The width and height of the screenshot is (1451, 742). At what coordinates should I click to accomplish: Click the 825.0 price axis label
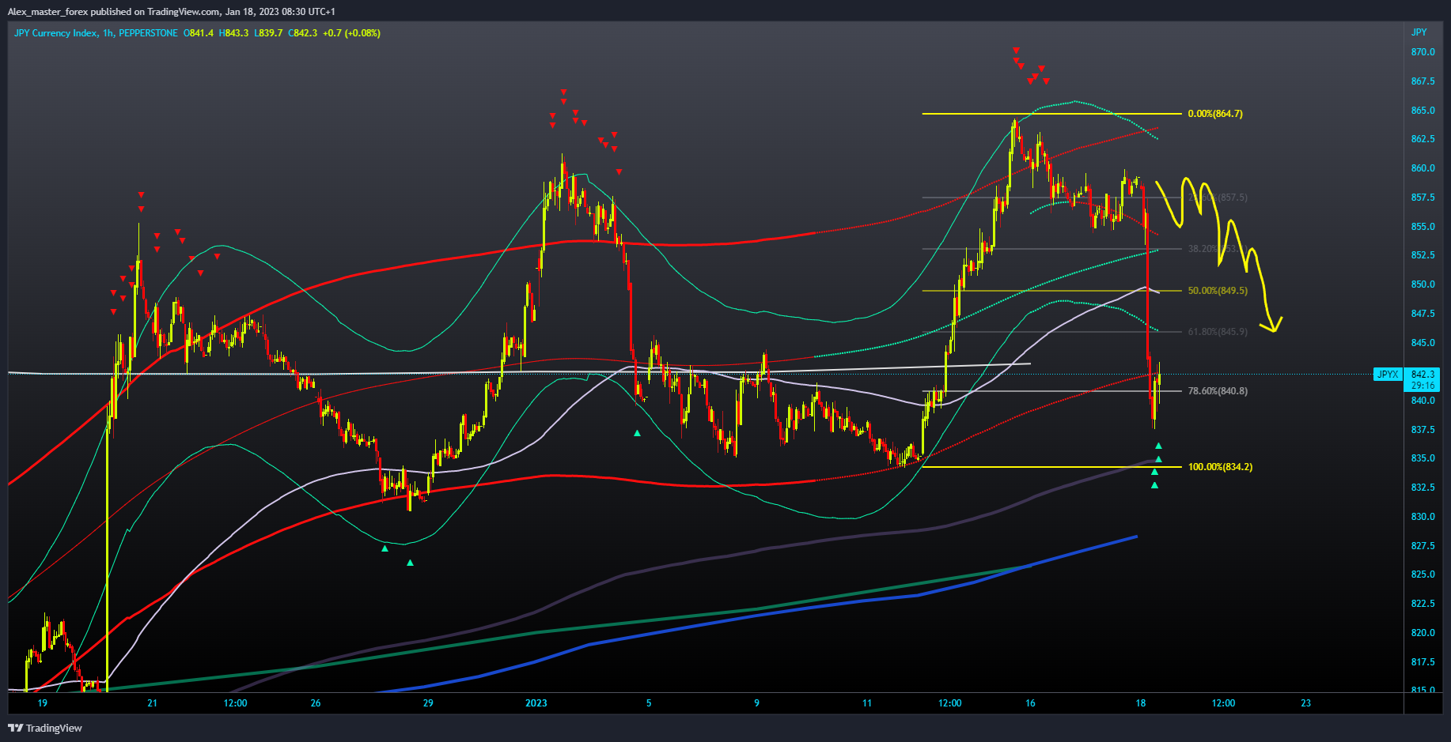click(x=1423, y=574)
